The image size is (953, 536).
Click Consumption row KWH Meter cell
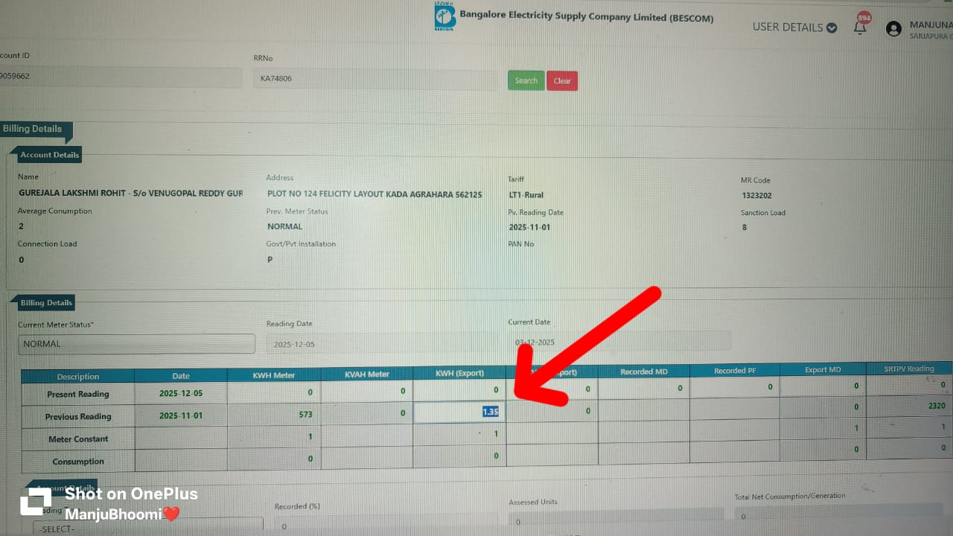273,459
